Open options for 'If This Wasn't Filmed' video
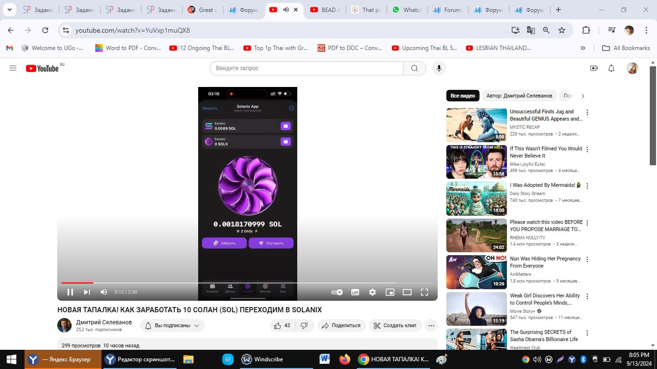This screenshot has width=657, height=369. (x=587, y=149)
